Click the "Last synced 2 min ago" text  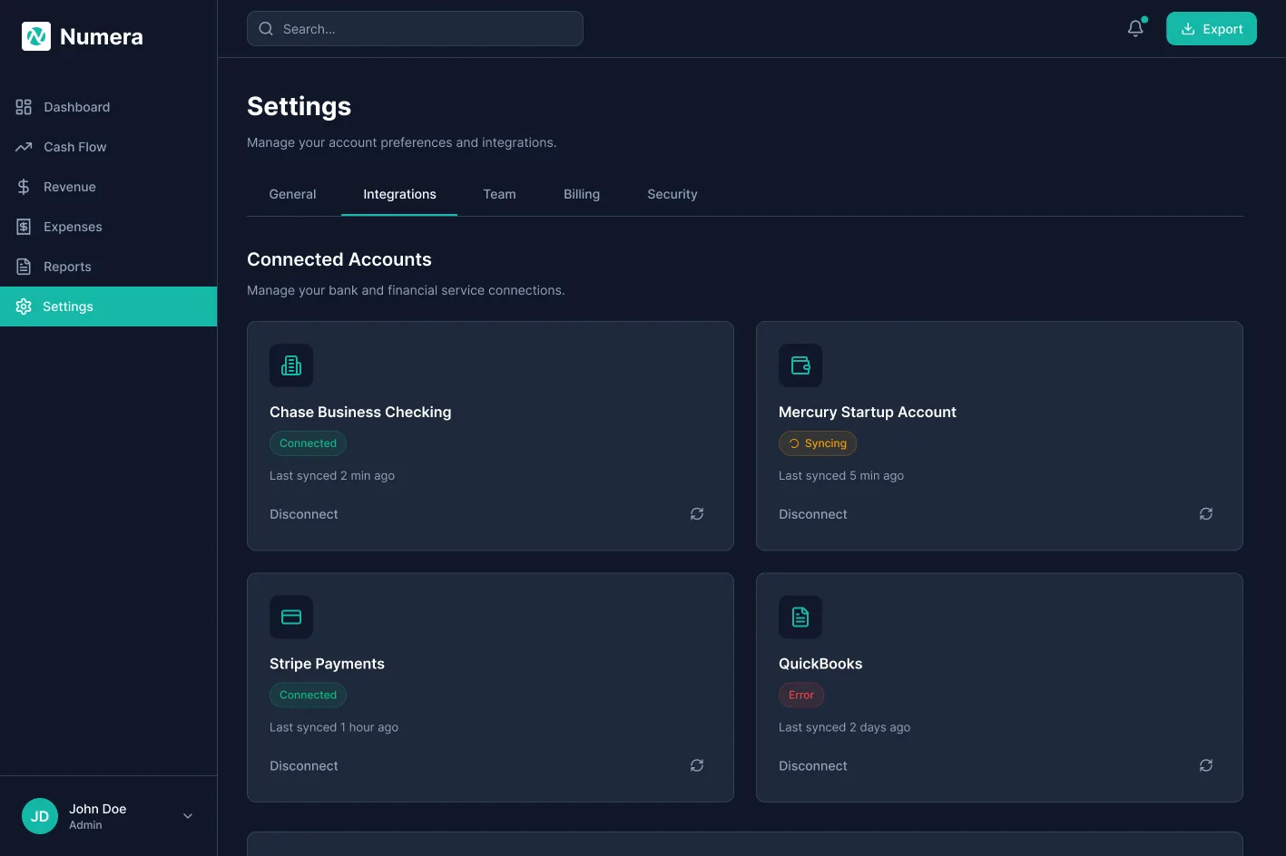[332, 475]
